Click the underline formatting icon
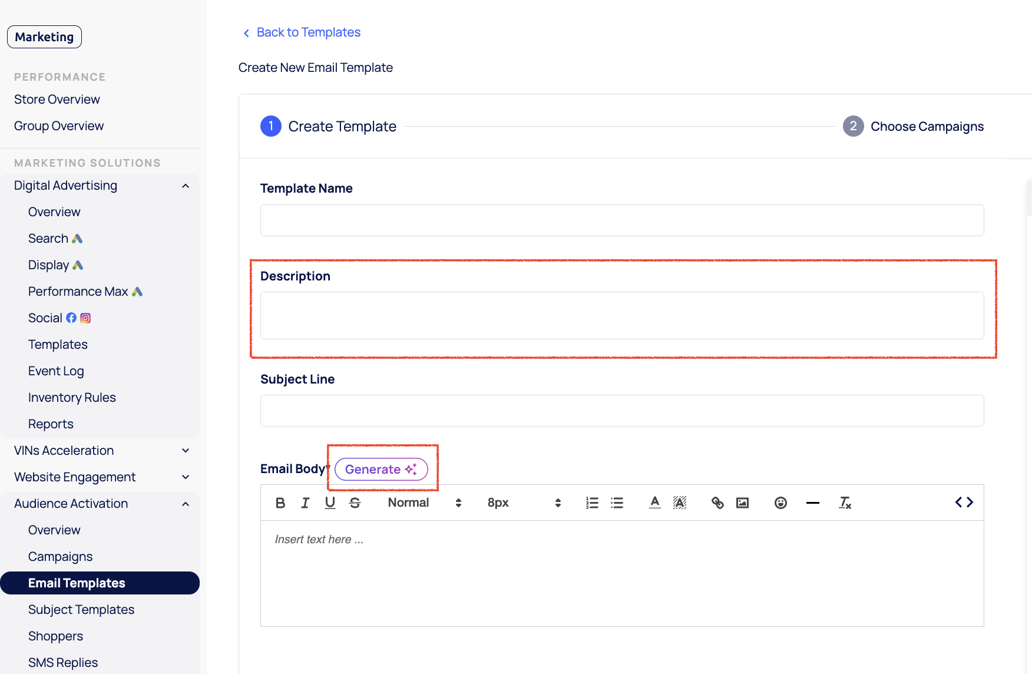Screen dimensions: 1032x674 tap(330, 503)
